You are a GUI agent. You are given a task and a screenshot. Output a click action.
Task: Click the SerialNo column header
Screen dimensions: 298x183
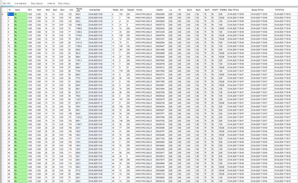[162, 10]
